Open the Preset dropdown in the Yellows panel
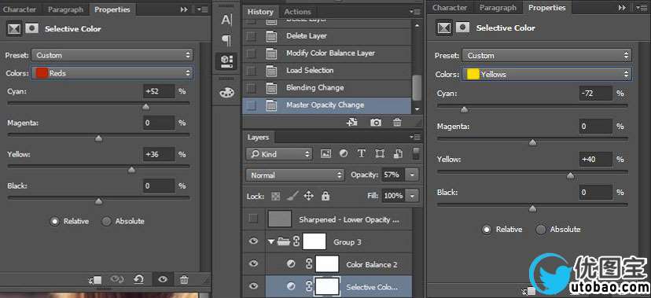Viewport: 651px width, 298px height. (547, 55)
